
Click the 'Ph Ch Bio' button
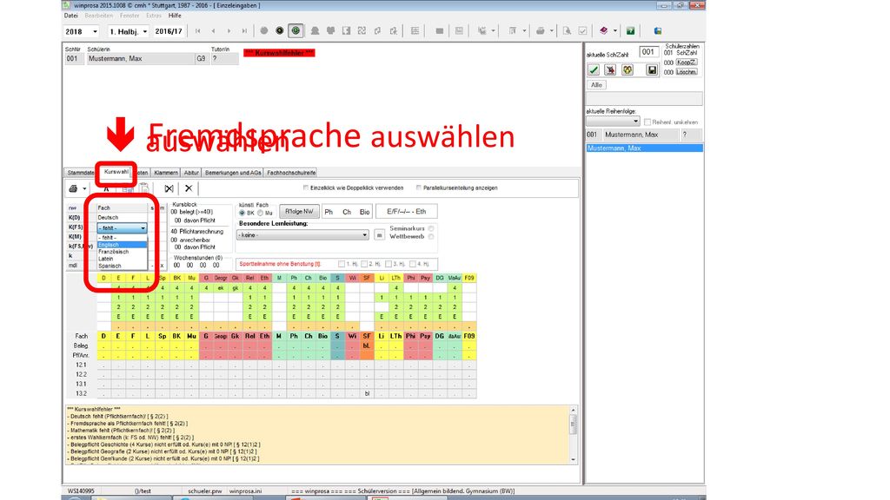click(x=347, y=212)
